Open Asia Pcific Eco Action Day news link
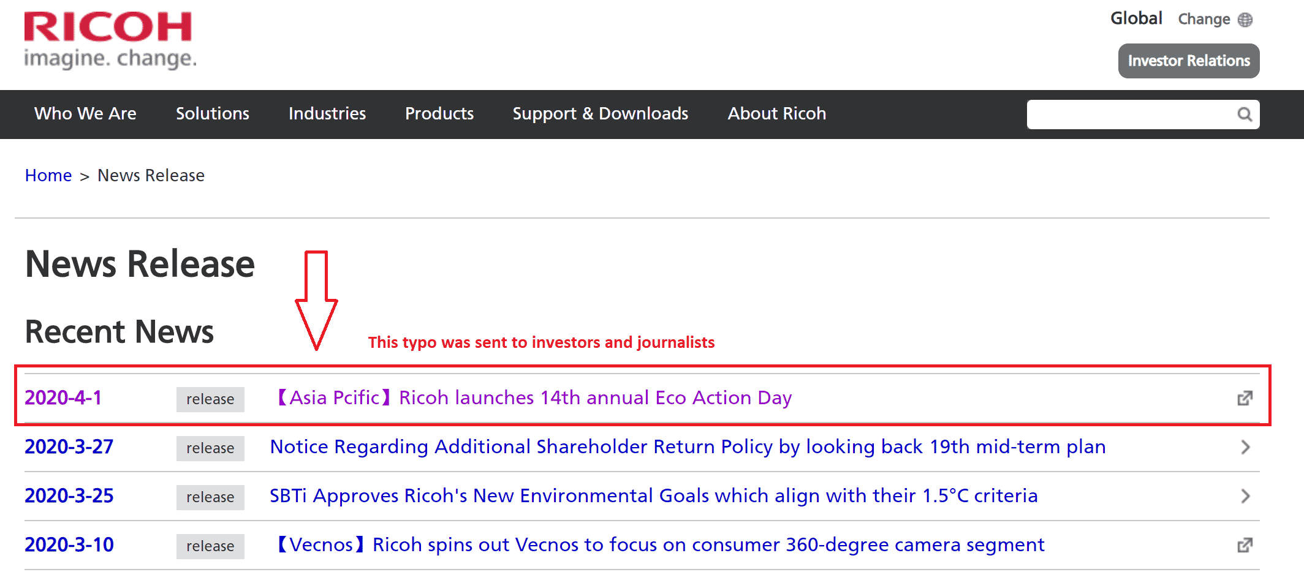This screenshot has width=1304, height=572. pos(532,398)
